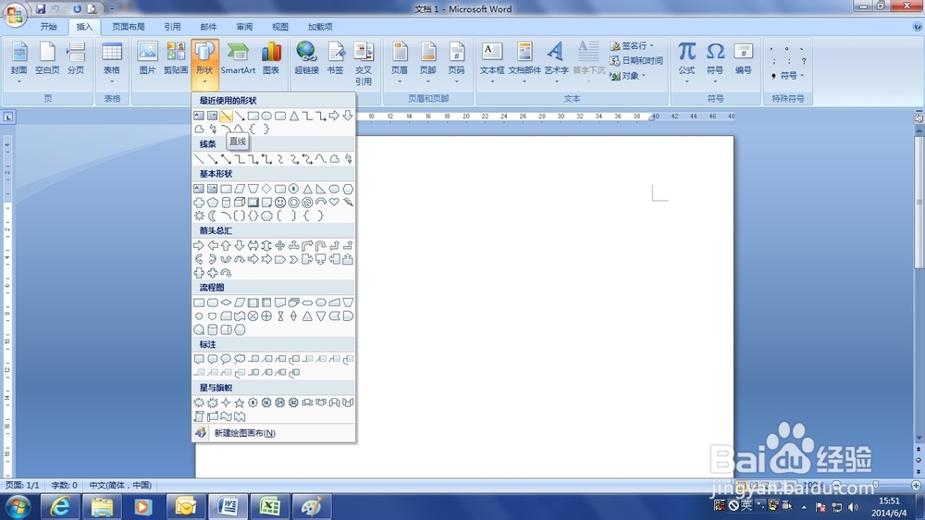Click the 字数: 0 word count indicator
This screenshot has height=520, width=925.
tap(65, 485)
